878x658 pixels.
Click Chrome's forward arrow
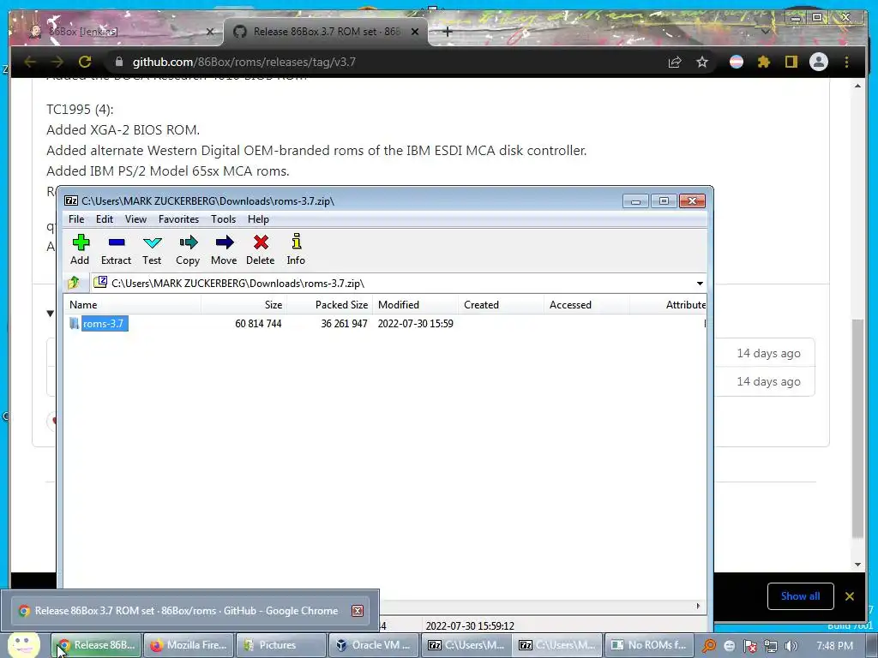pyautogui.click(x=57, y=62)
